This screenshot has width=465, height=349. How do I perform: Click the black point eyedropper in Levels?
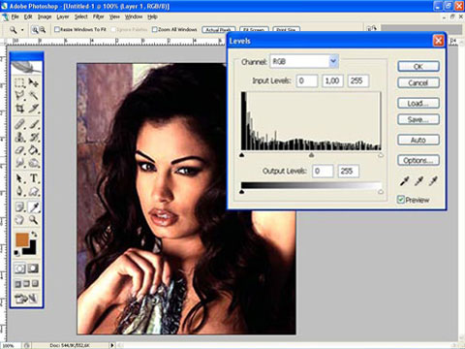coord(404,181)
